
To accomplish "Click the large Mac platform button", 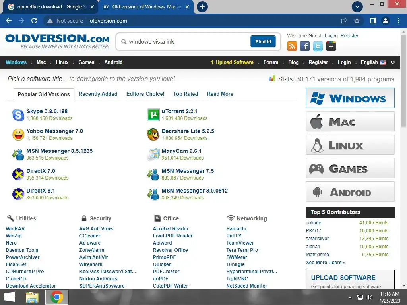I will click(x=350, y=122).
